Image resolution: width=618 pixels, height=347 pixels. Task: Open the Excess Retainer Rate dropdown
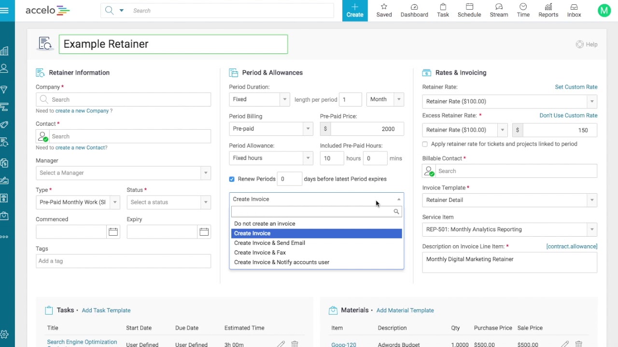coord(464,130)
